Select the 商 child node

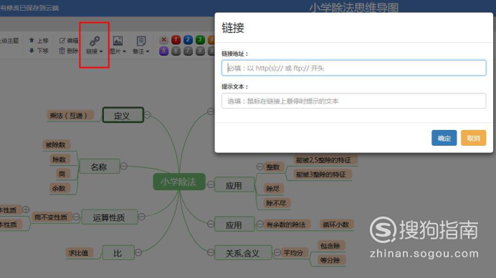(63, 174)
